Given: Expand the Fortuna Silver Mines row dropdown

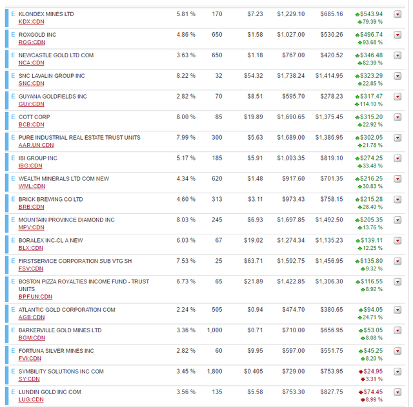Looking at the screenshot, I should 398,351.
